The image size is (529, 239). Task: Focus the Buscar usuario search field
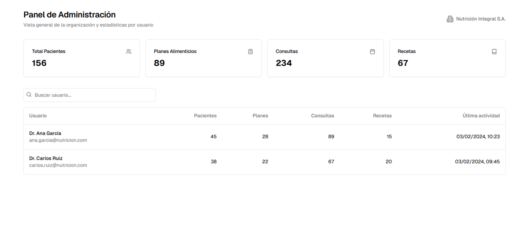93,95
